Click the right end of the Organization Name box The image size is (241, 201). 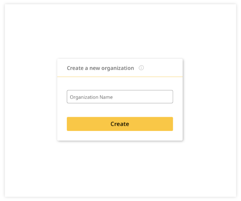(x=171, y=97)
